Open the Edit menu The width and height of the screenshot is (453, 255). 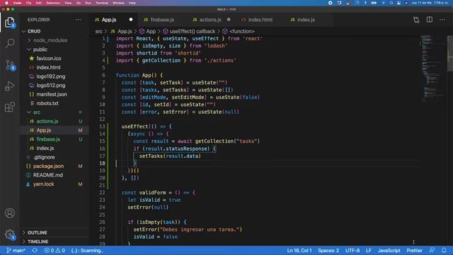(x=39, y=3)
